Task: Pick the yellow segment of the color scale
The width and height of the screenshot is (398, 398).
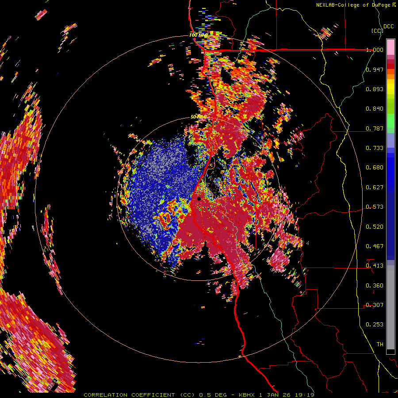Action: (x=390, y=87)
